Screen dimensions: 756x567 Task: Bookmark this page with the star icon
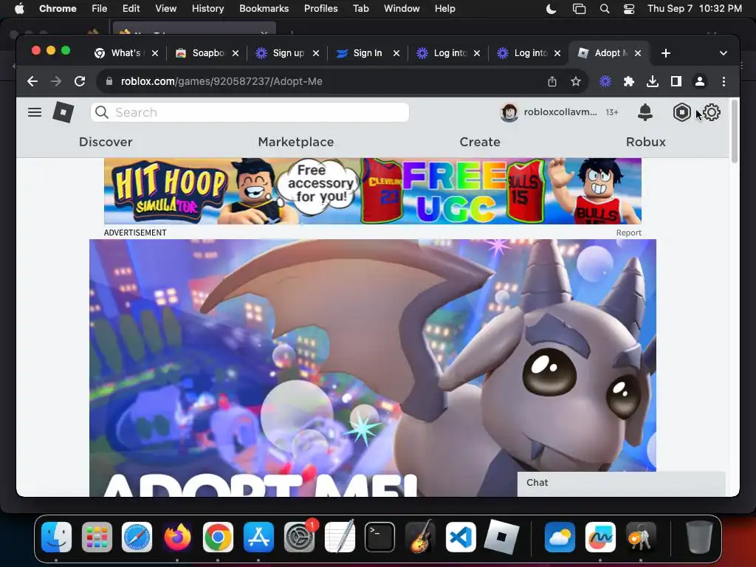click(576, 81)
